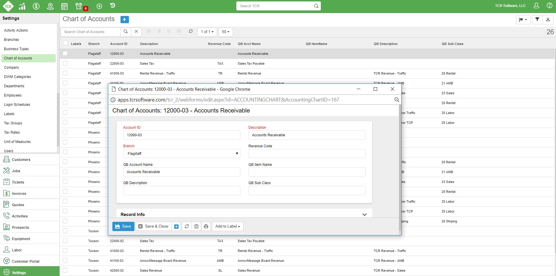This screenshot has height=276, width=556.
Task: Open the calendar icon in top bar
Action: pos(64,6)
